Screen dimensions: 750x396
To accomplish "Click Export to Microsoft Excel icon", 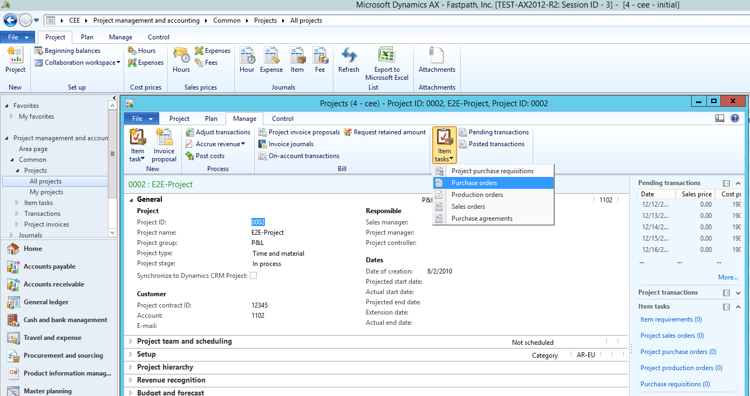I will pyautogui.click(x=387, y=64).
